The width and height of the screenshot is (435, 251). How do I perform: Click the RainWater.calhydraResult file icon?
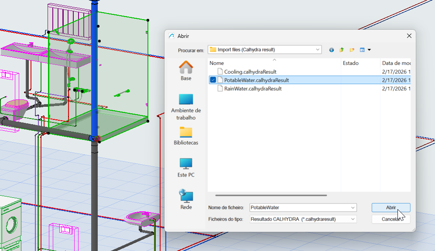[220, 88]
